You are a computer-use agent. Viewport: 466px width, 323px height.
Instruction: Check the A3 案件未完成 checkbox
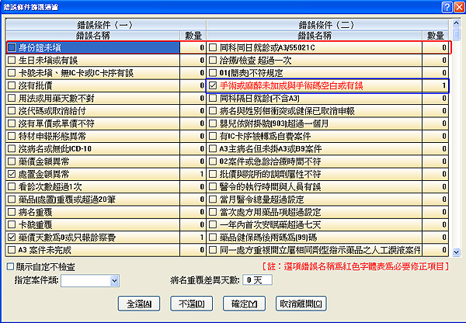click(x=12, y=250)
